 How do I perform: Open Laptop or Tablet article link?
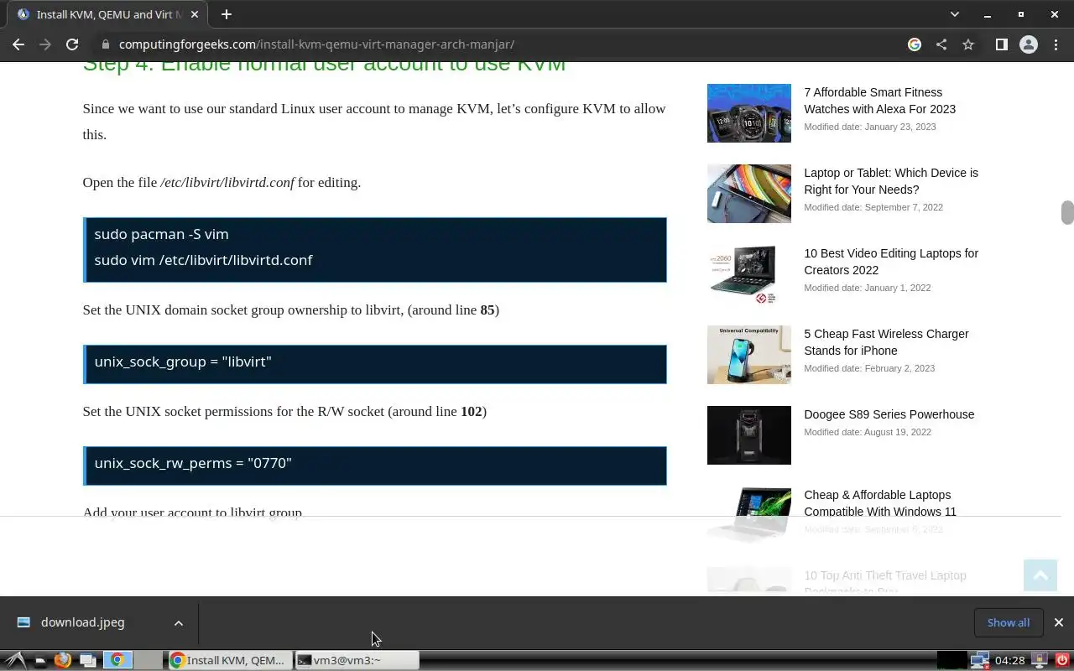tap(891, 181)
